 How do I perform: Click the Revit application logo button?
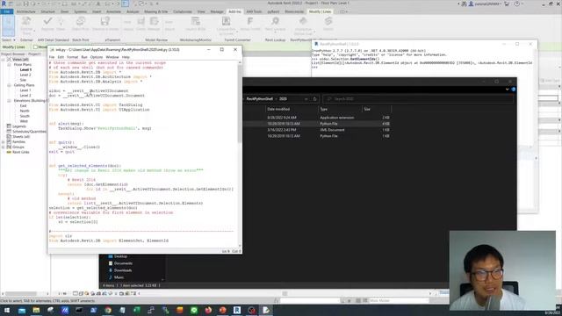click(4, 4)
